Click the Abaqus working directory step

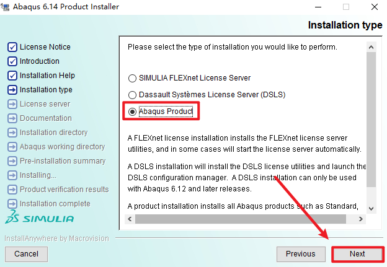pyautogui.click(x=62, y=147)
